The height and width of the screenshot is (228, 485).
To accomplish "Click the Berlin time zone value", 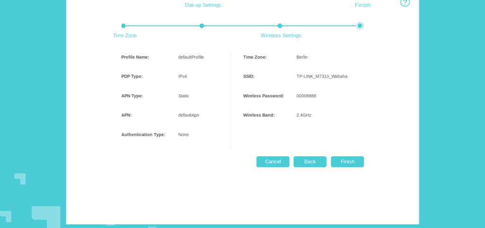I will [x=302, y=57].
